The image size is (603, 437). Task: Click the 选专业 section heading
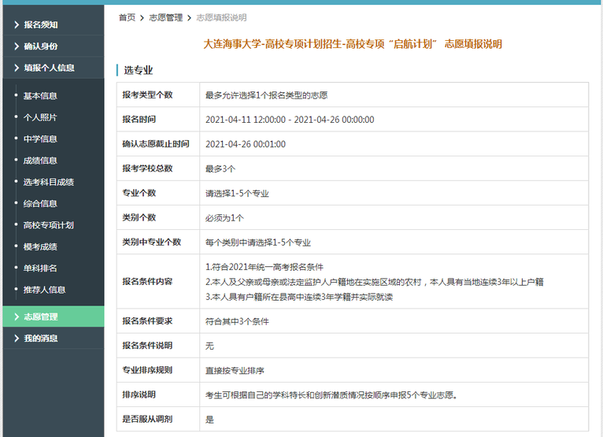coord(139,70)
